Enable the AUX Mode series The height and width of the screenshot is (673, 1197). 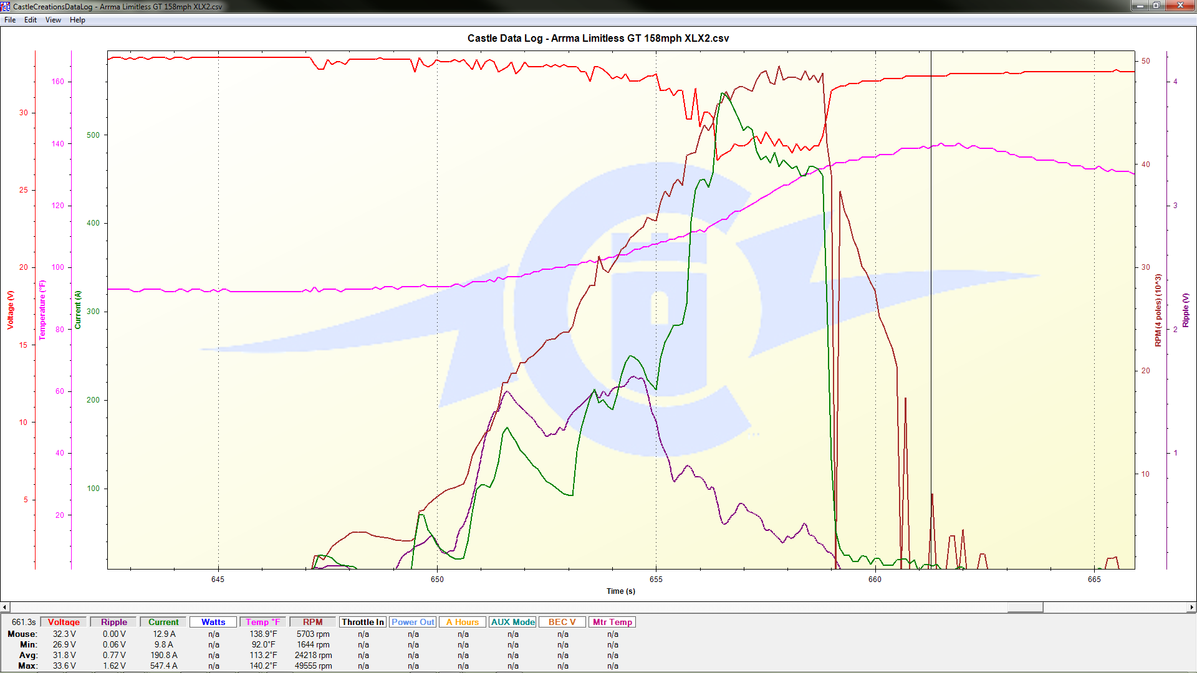point(512,622)
